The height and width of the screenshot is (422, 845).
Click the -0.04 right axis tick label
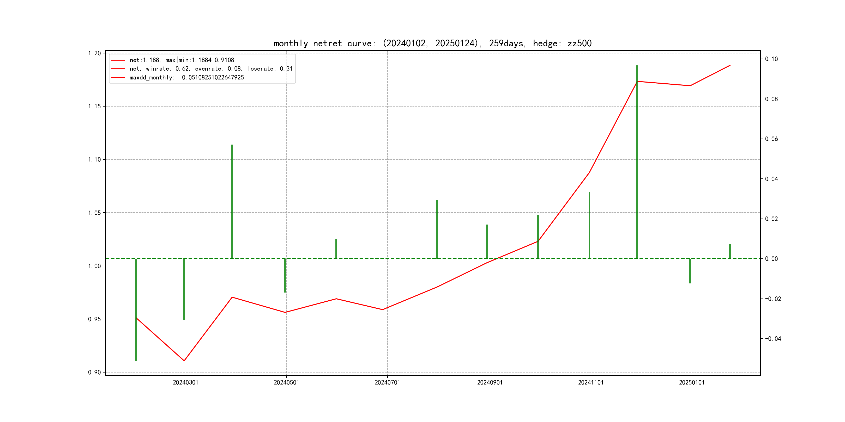(x=773, y=339)
